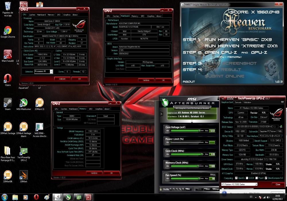This screenshot has width=287, height=201.
Task: Toggle the PhysX checkbox in GPU-Z
Action: tap(257, 178)
